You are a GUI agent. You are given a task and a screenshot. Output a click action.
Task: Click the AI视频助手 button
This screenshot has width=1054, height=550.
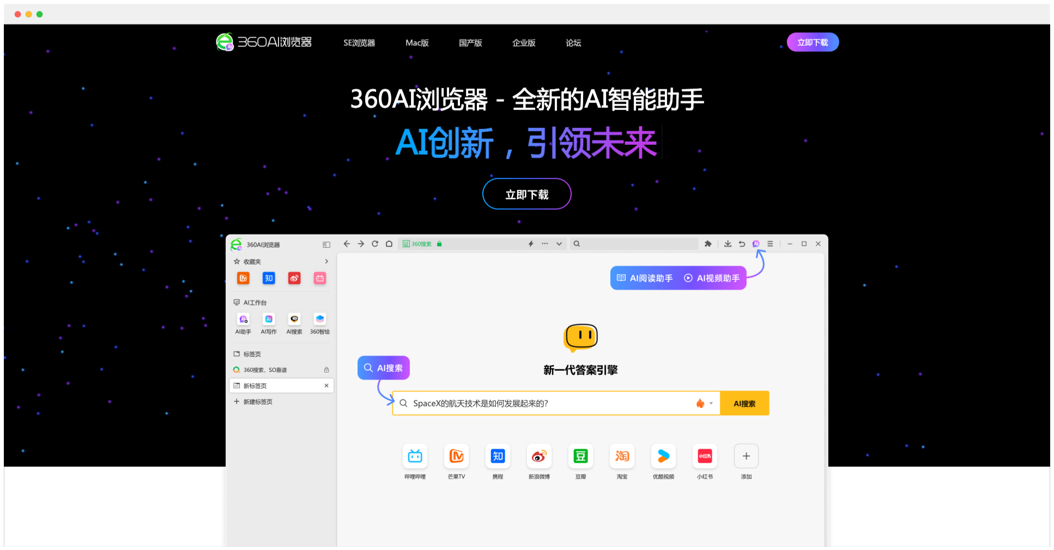(x=712, y=278)
